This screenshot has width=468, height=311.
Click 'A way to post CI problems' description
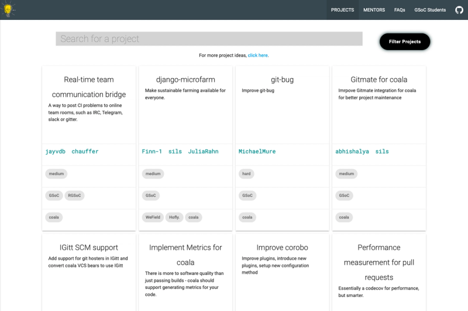point(85,113)
